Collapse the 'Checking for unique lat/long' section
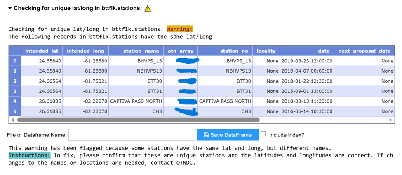This screenshot has width=402, height=175. (x=10, y=8)
